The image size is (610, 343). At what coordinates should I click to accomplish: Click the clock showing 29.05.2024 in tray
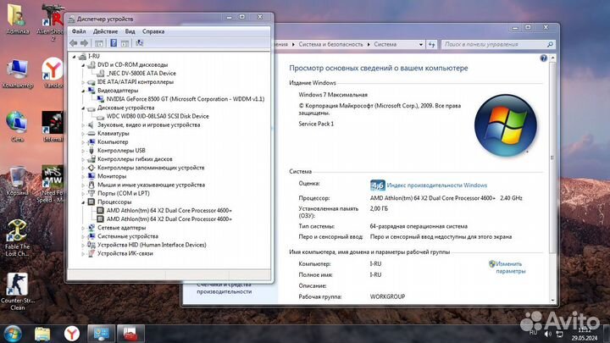pyautogui.click(x=584, y=334)
